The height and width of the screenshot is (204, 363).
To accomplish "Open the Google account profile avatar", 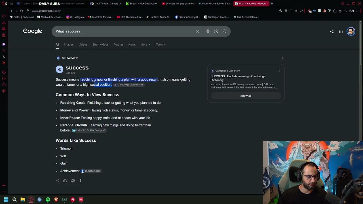I will tap(351, 31).
